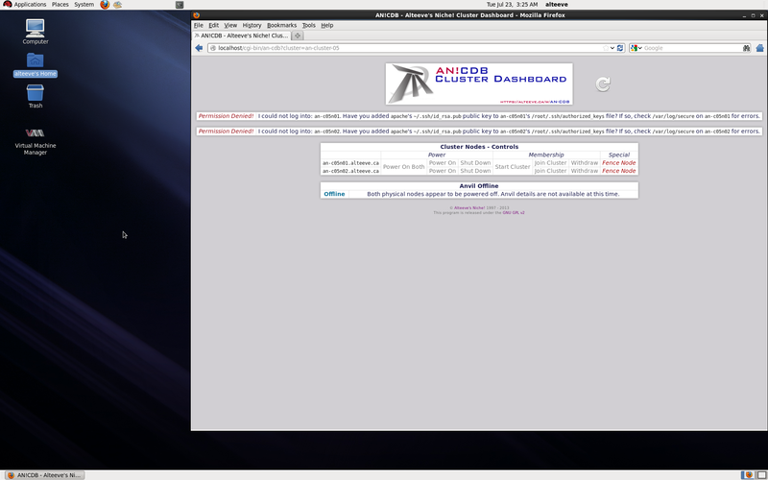This screenshot has height=480, width=768.
Task: Click the Firefox icon in the bottom-right panel
Action: click(749, 475)
